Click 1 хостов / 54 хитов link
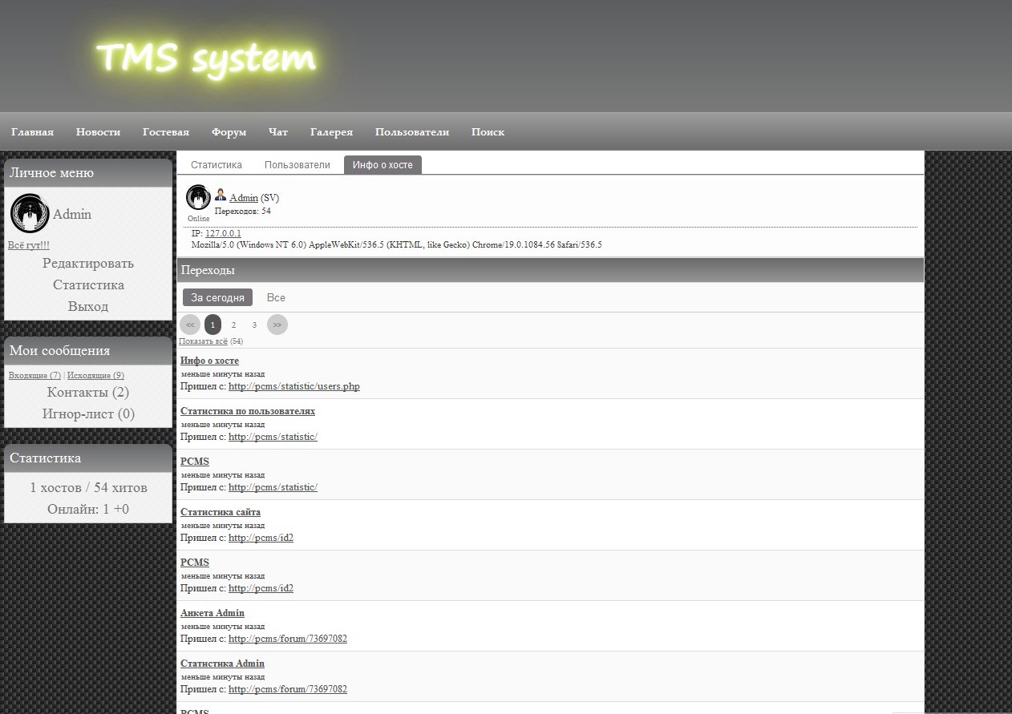 tap(88, 487)
